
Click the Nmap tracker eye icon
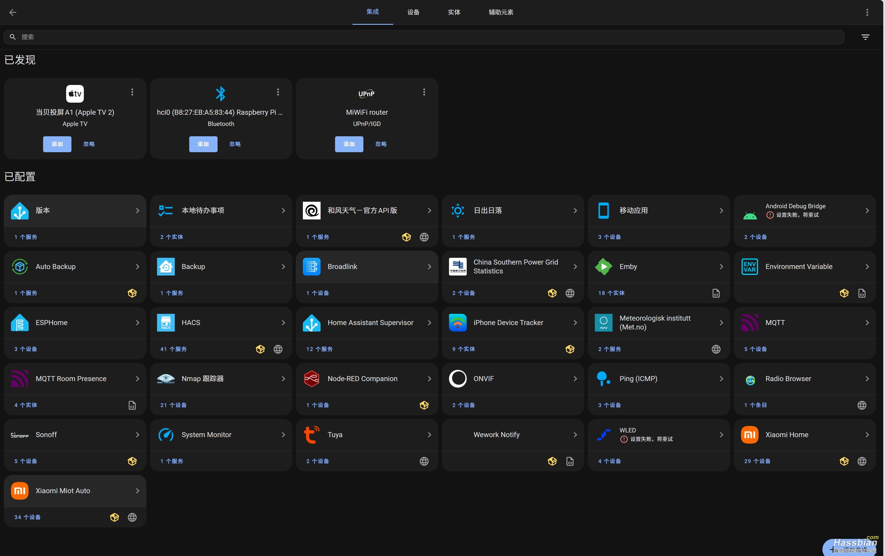click(166, 379)
